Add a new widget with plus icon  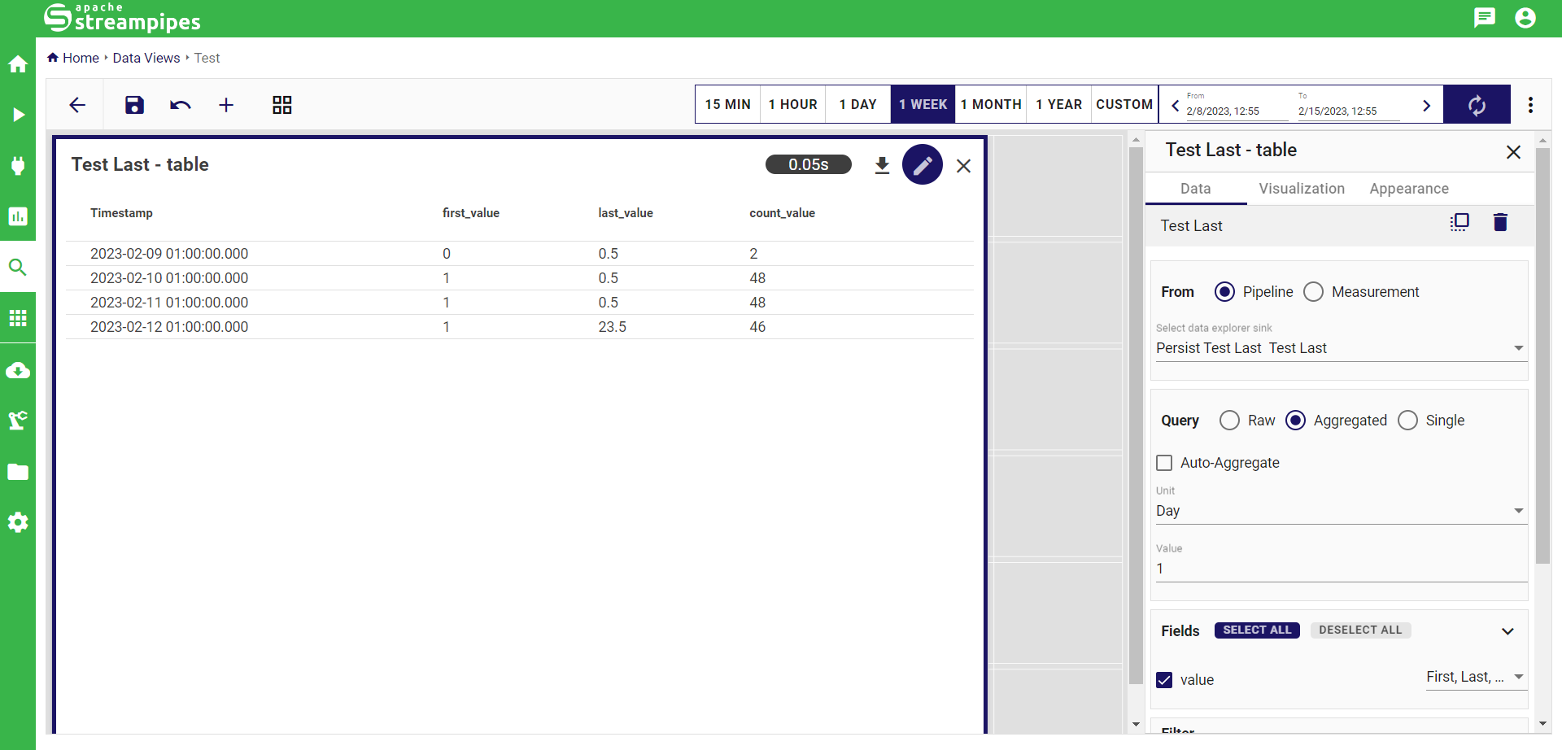[x=226, y=105]
